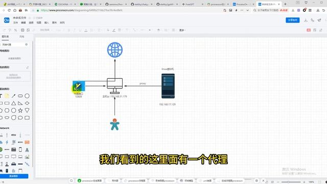Pick the yellow Note shape

[7, 96]
